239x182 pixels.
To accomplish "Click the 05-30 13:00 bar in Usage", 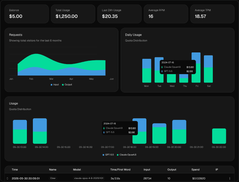I will [20, 132].
